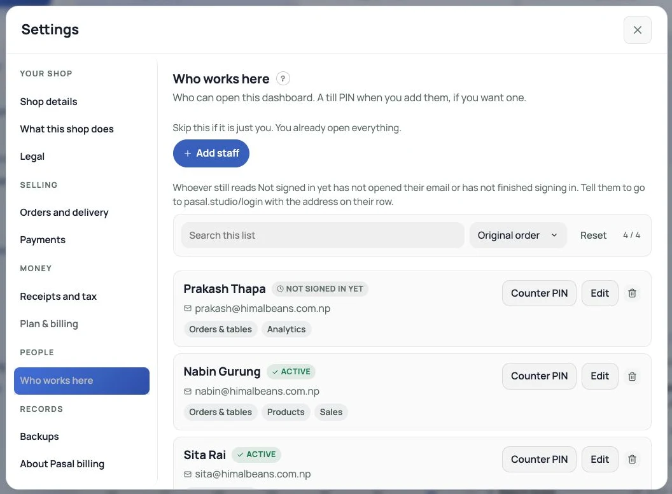Click the Settings dialog title
Screen dimensions: 672x494
[50, 29]
